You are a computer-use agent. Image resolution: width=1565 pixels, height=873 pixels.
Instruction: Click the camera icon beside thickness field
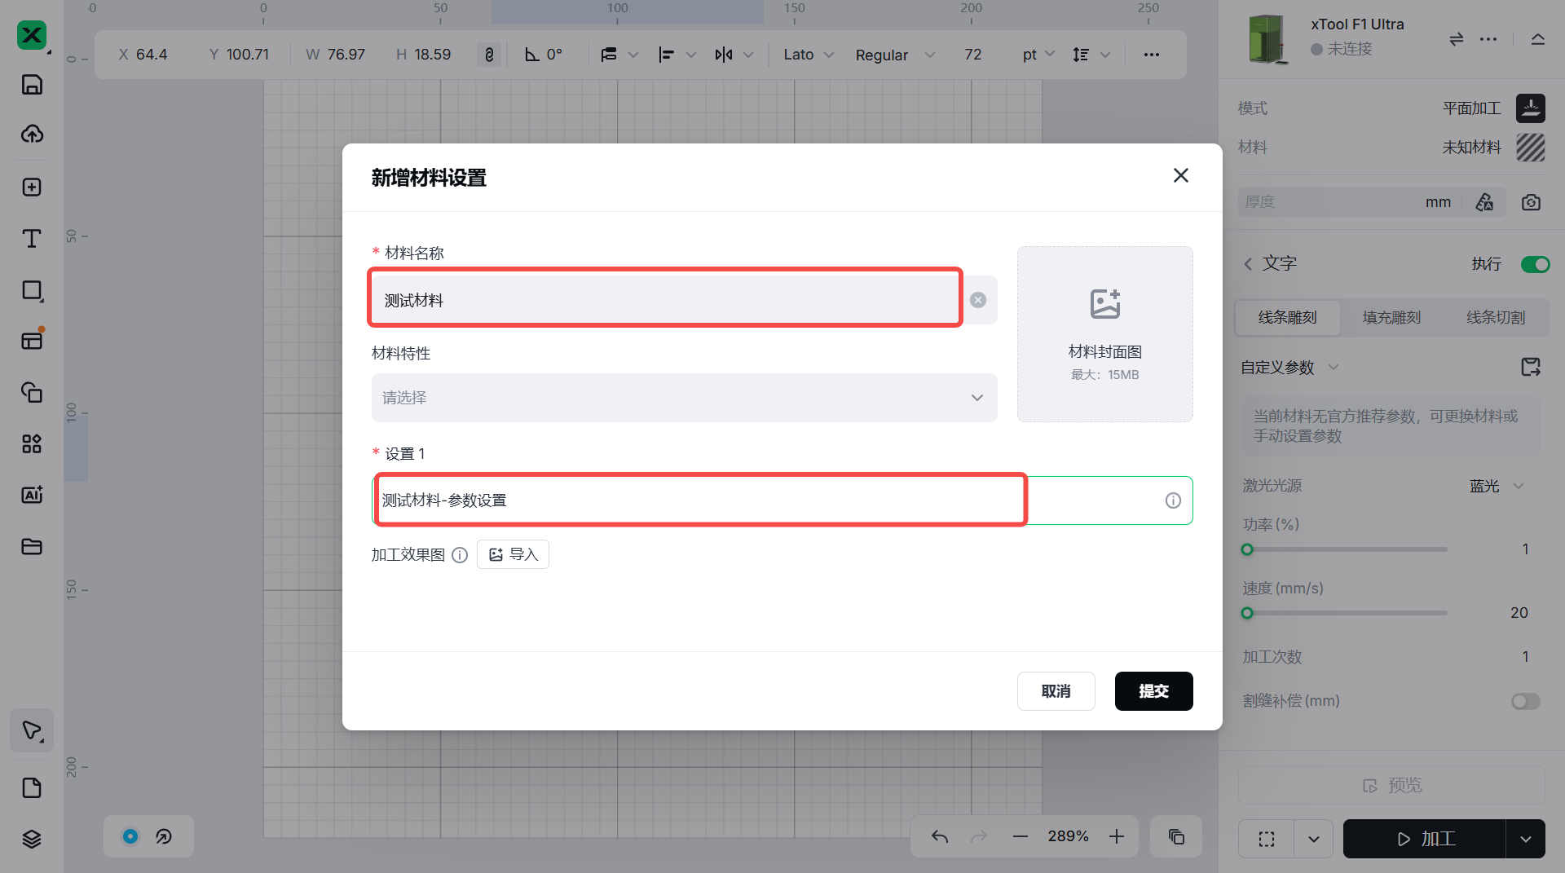pos(1531,202)
